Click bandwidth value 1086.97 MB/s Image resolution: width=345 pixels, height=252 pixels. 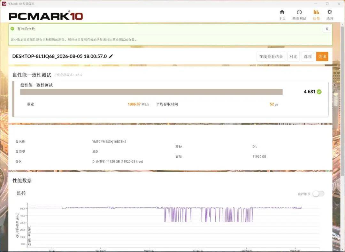click(138, 104)
